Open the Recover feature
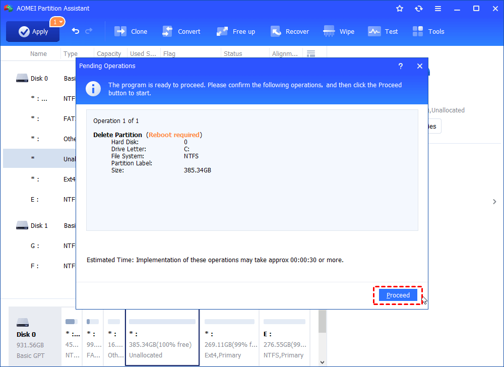504x367 pixels. coord(290,31)
